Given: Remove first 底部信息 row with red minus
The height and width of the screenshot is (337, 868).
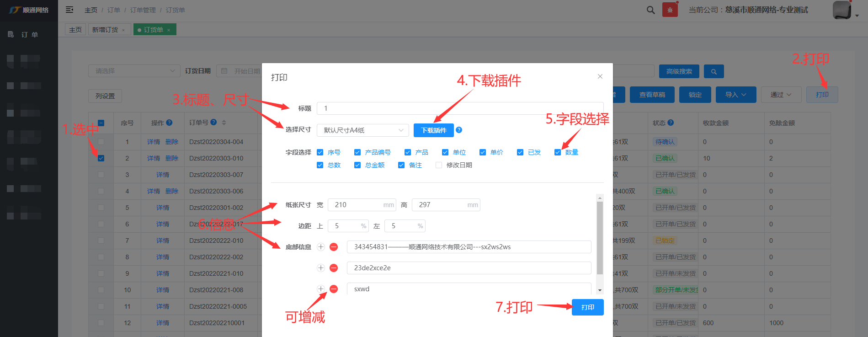Looking at the screenshot, I should (x=334, y=247).
